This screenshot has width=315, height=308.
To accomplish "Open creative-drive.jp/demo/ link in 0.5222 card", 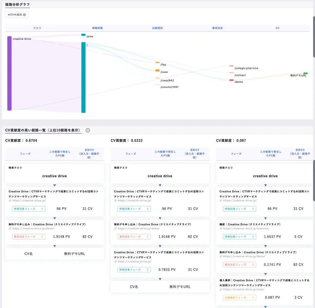I will pos(139,229).
